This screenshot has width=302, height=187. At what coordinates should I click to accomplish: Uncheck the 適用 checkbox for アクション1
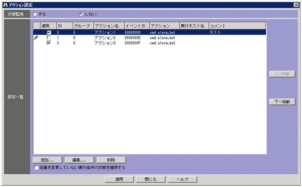(x=49, y=32)
